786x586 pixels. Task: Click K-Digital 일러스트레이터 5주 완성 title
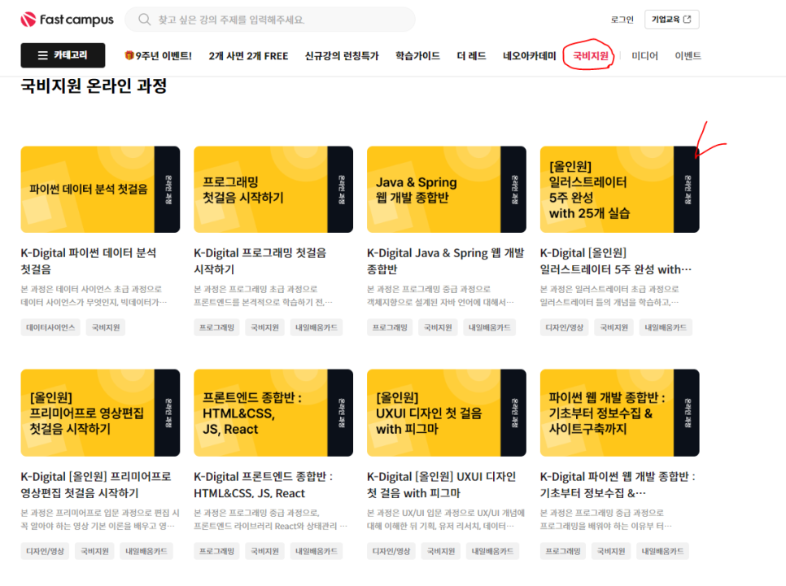tap(616, 260)
